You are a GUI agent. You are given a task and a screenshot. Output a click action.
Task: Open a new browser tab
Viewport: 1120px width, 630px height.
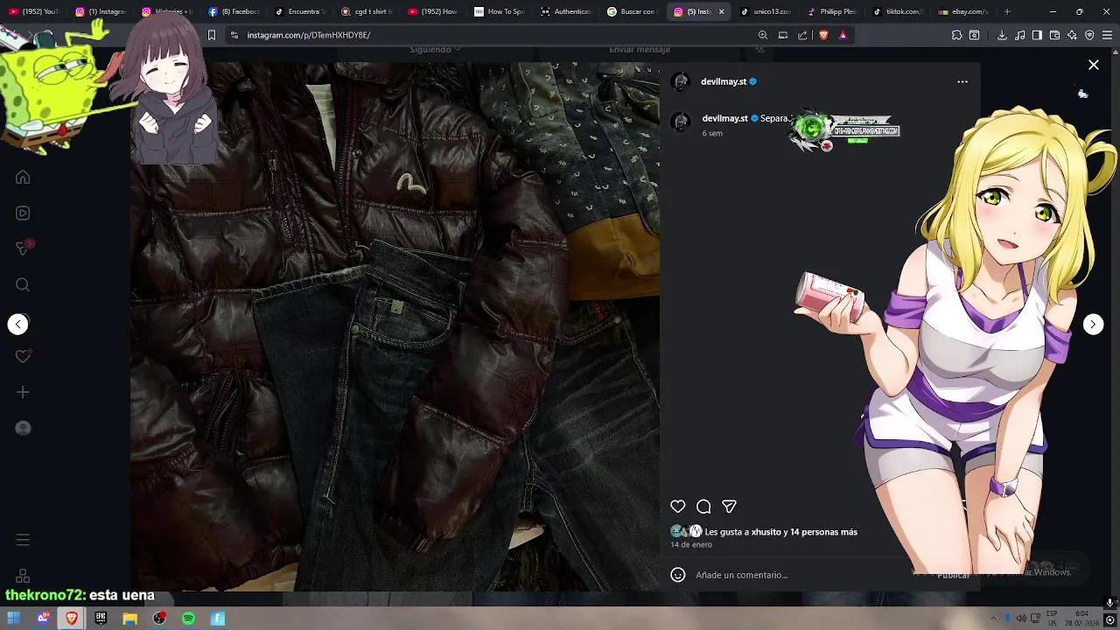click(x=1007, y=12)
